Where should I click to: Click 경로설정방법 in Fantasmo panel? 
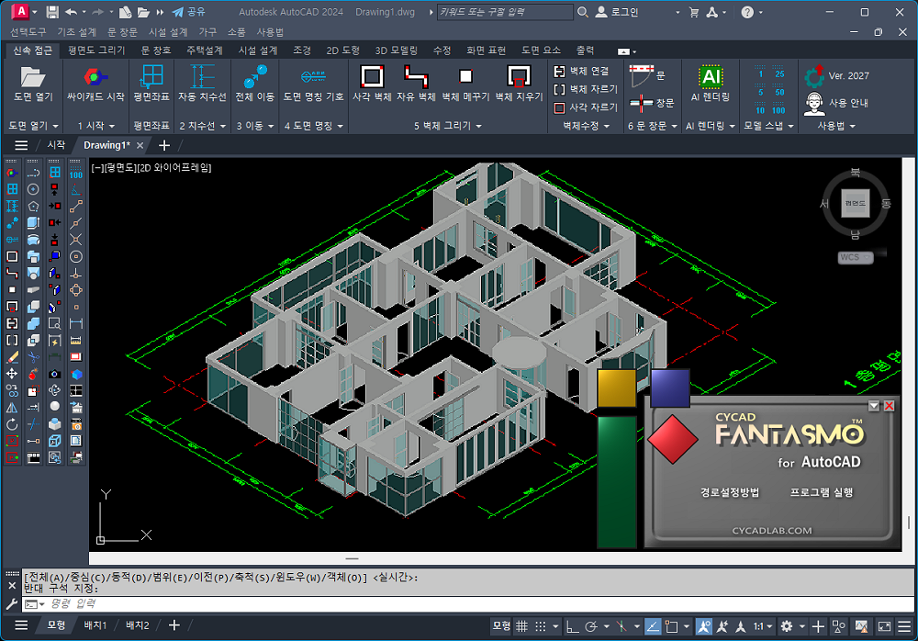coord(729,492)
